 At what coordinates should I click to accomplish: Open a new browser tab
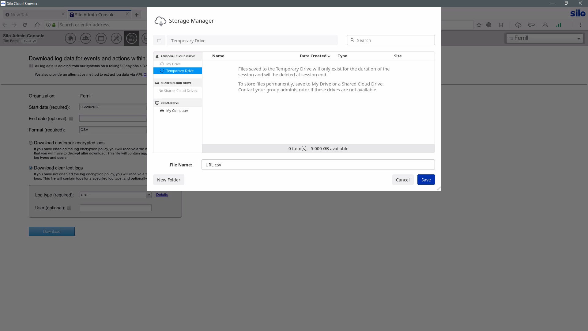137,14
